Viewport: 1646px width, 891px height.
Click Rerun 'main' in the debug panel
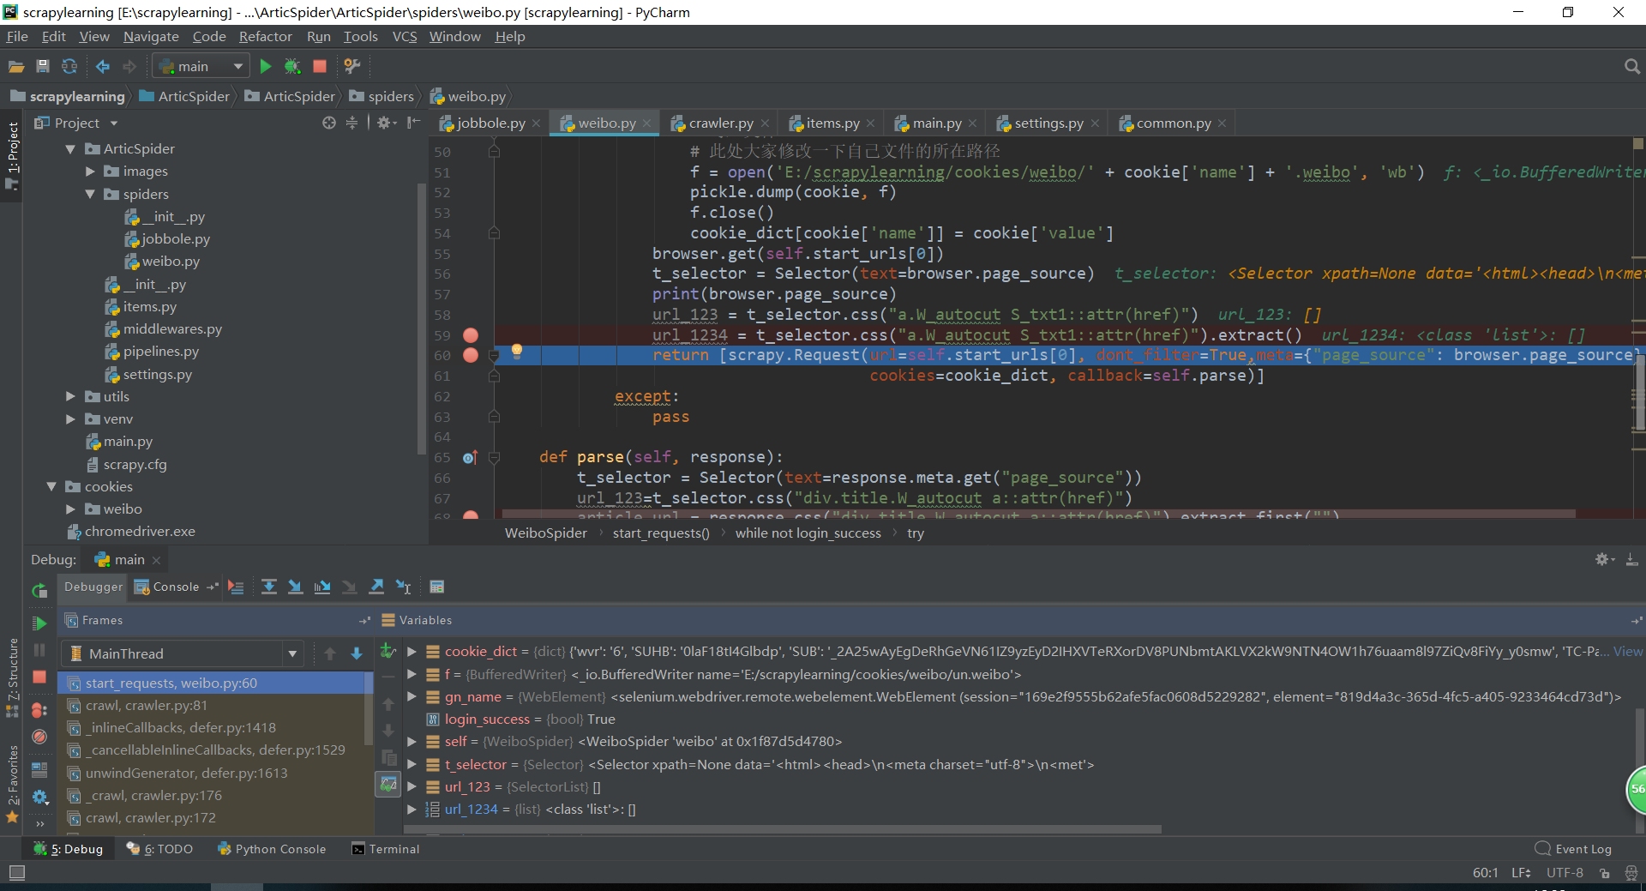pos(39,590)
